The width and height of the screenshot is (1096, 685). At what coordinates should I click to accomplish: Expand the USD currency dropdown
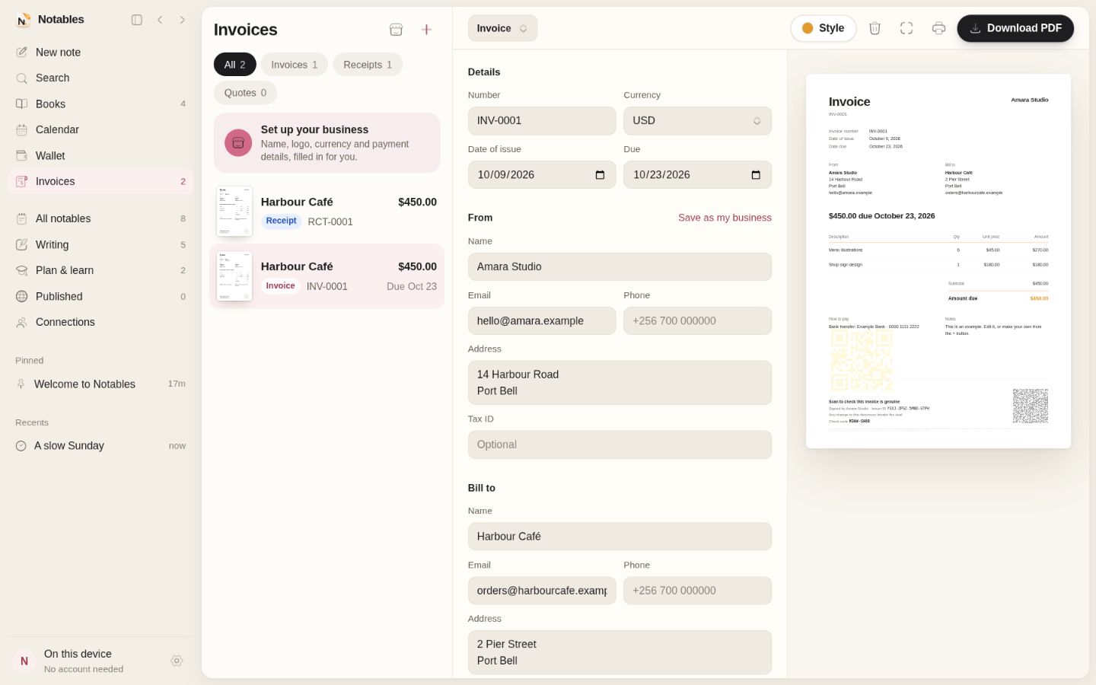(x=697, y=121)
